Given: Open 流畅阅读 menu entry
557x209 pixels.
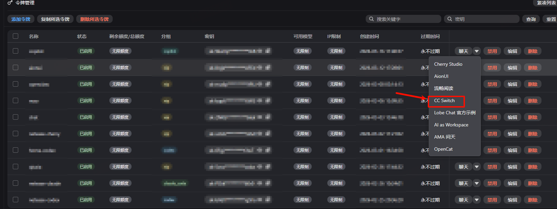Looking at the screenshot, I should 444,88.
